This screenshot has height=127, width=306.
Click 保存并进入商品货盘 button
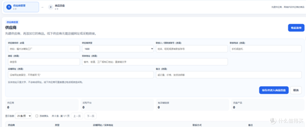click(x=274, y=90)
